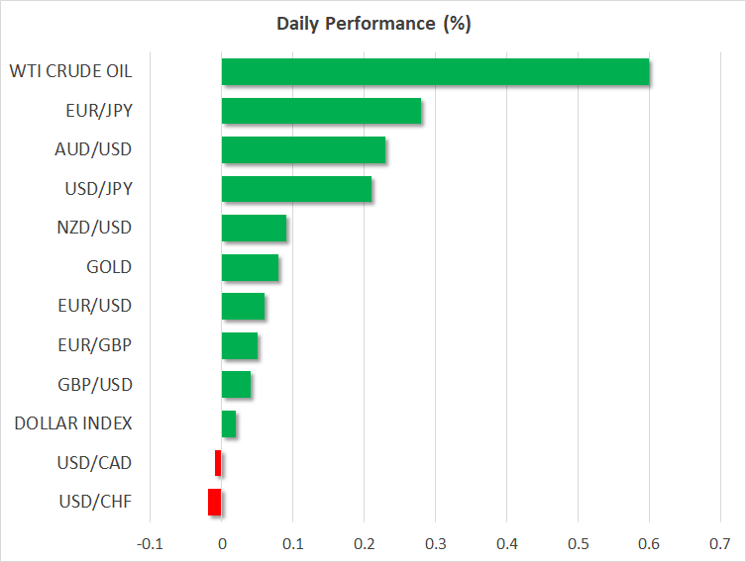Image resolution: width=746 pixels, height=562 pixels.
Task: Select the EUR/USD green bar
Action: click(x=243, y=307)
